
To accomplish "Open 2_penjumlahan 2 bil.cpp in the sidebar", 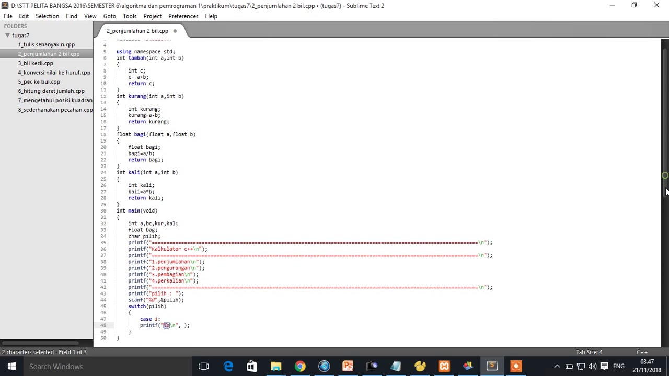I will coord(49,54).
